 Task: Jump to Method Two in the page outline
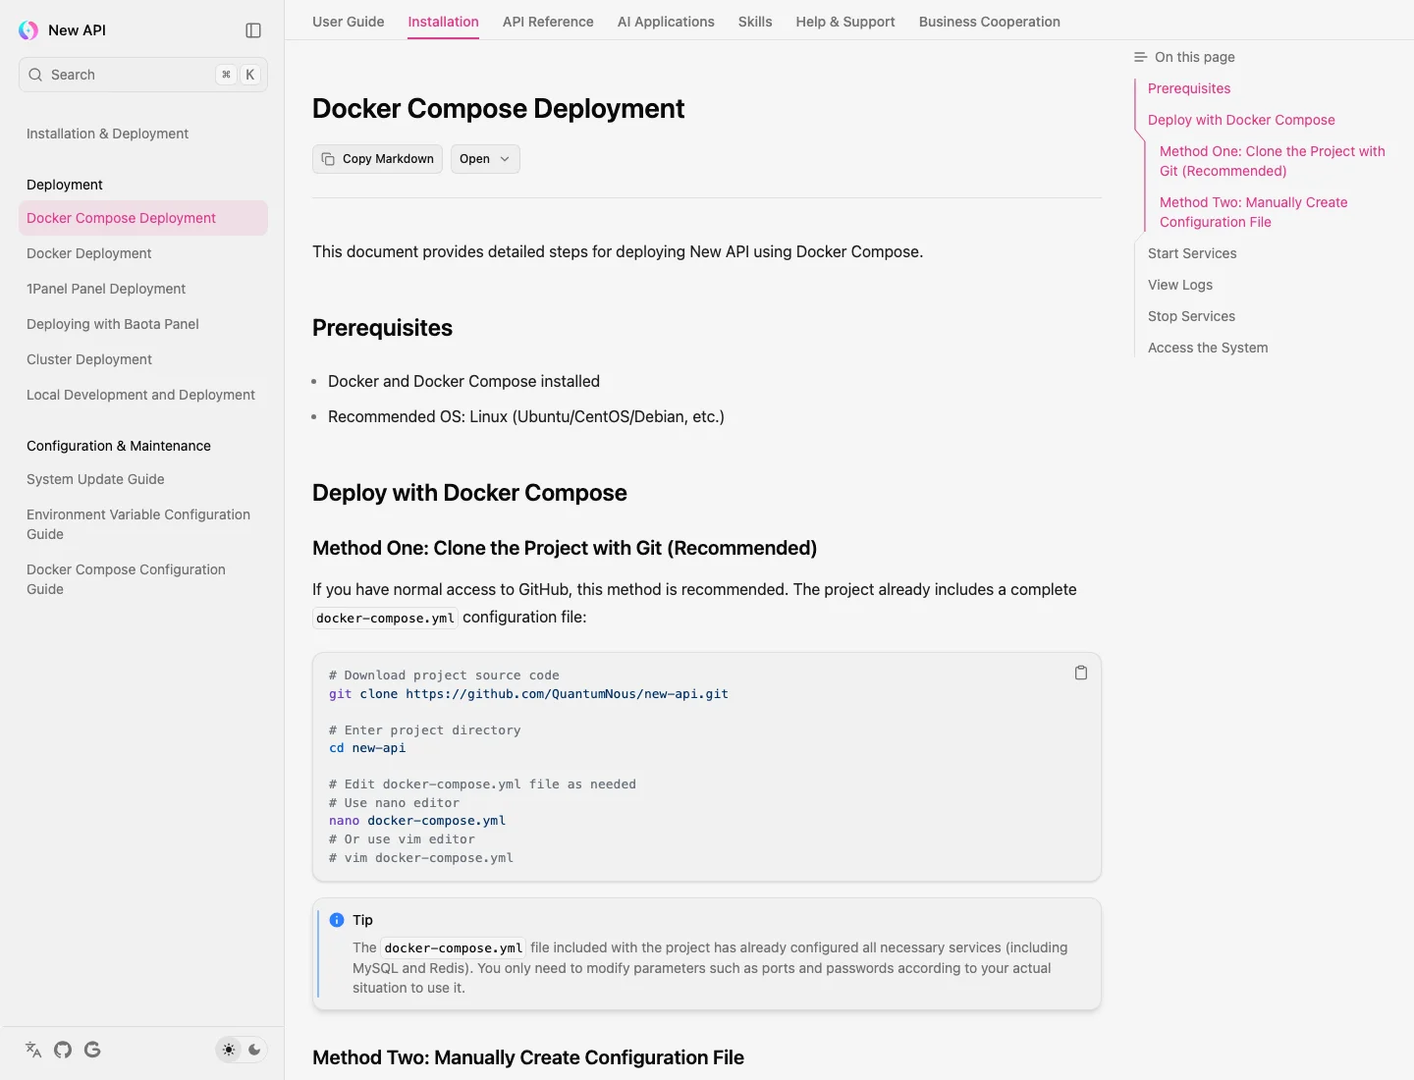coord(1254,212)
